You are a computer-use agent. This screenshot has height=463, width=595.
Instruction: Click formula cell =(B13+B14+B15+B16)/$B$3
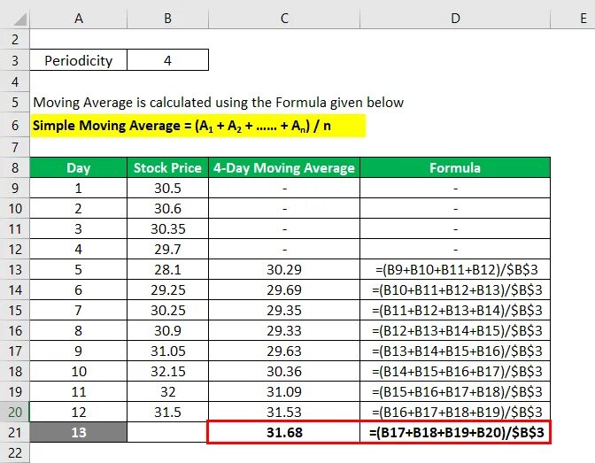(455, 351)
